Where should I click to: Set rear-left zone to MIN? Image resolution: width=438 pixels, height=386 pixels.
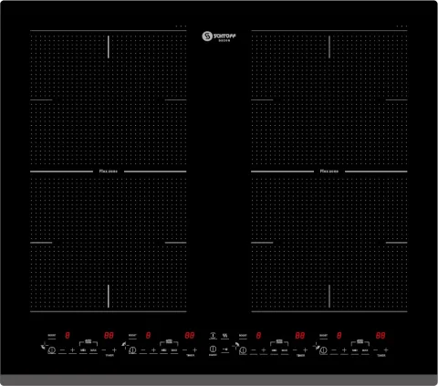(163, 350)
